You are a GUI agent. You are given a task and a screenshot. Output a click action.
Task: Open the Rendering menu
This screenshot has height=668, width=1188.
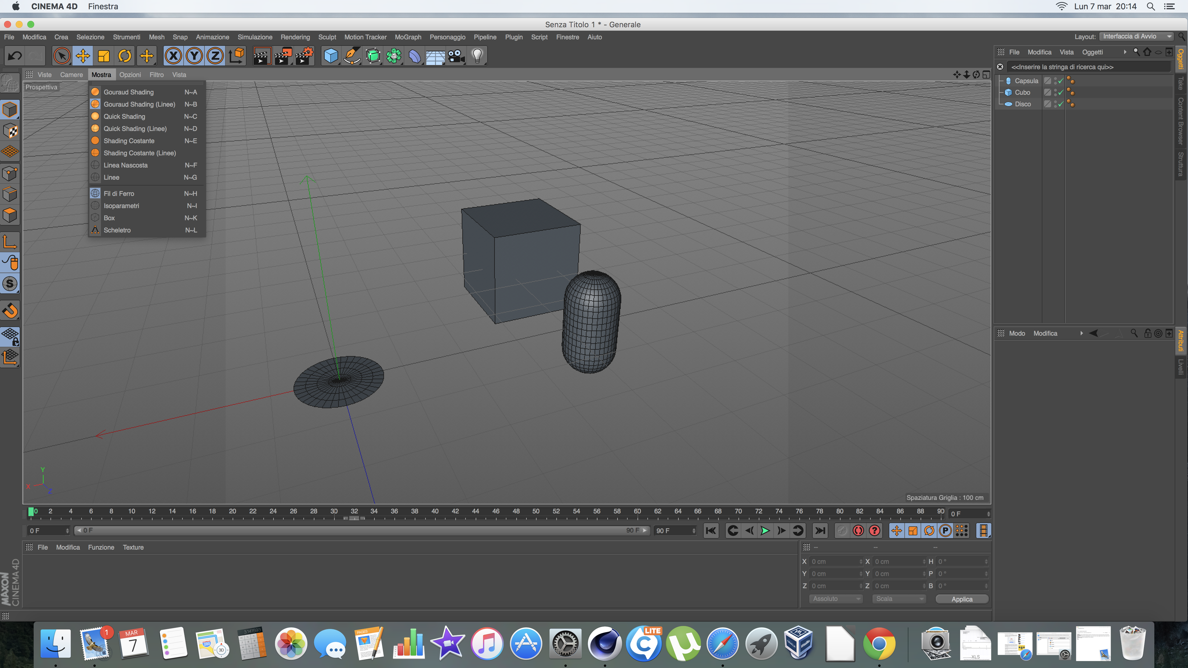tap(295, 37)
